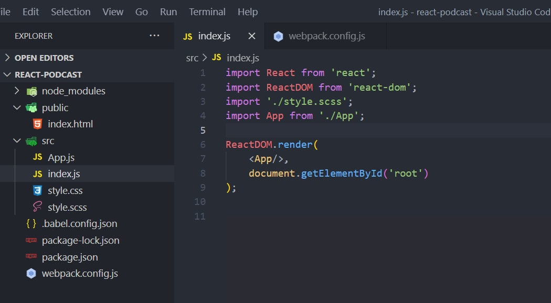551x303 pixels.
Task: Click JS icon in the breadcrumb
Action: 216,58
